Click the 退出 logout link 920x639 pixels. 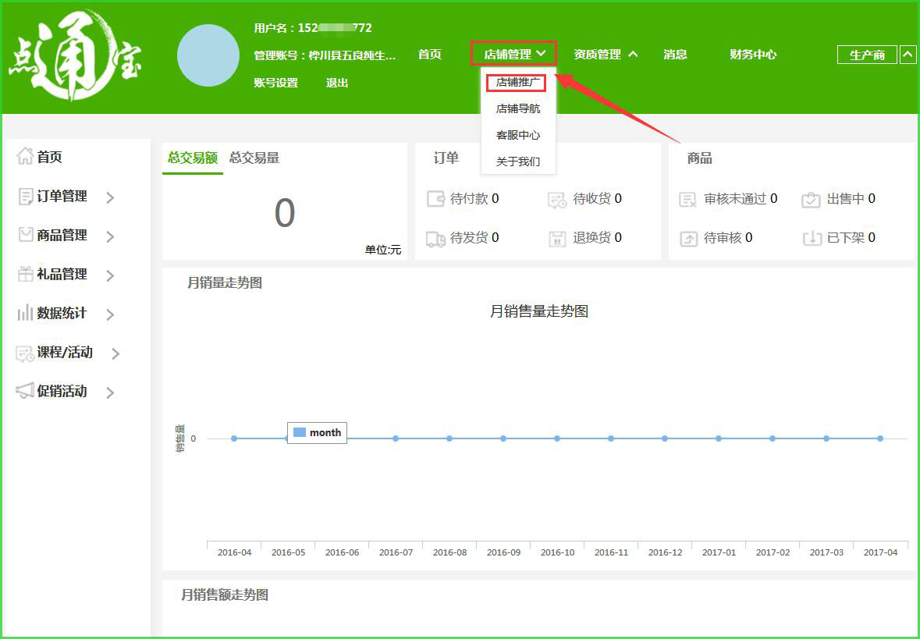(337, 83)
